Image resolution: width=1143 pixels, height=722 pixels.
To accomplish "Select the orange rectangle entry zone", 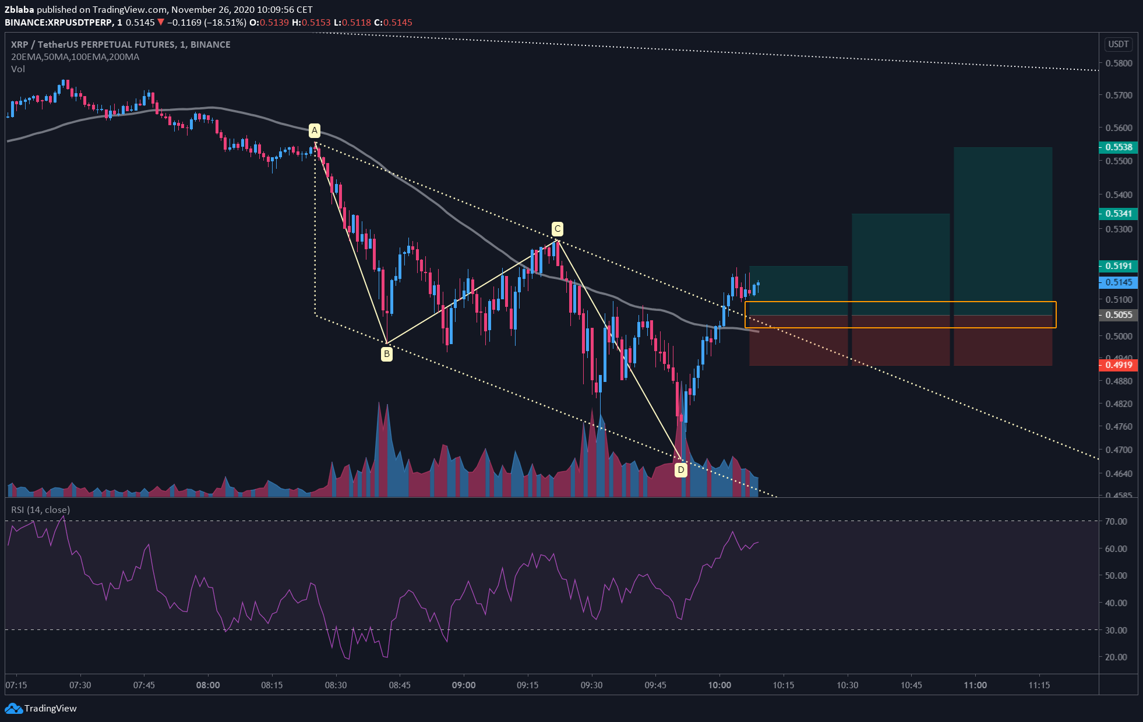I will [900, 315].
